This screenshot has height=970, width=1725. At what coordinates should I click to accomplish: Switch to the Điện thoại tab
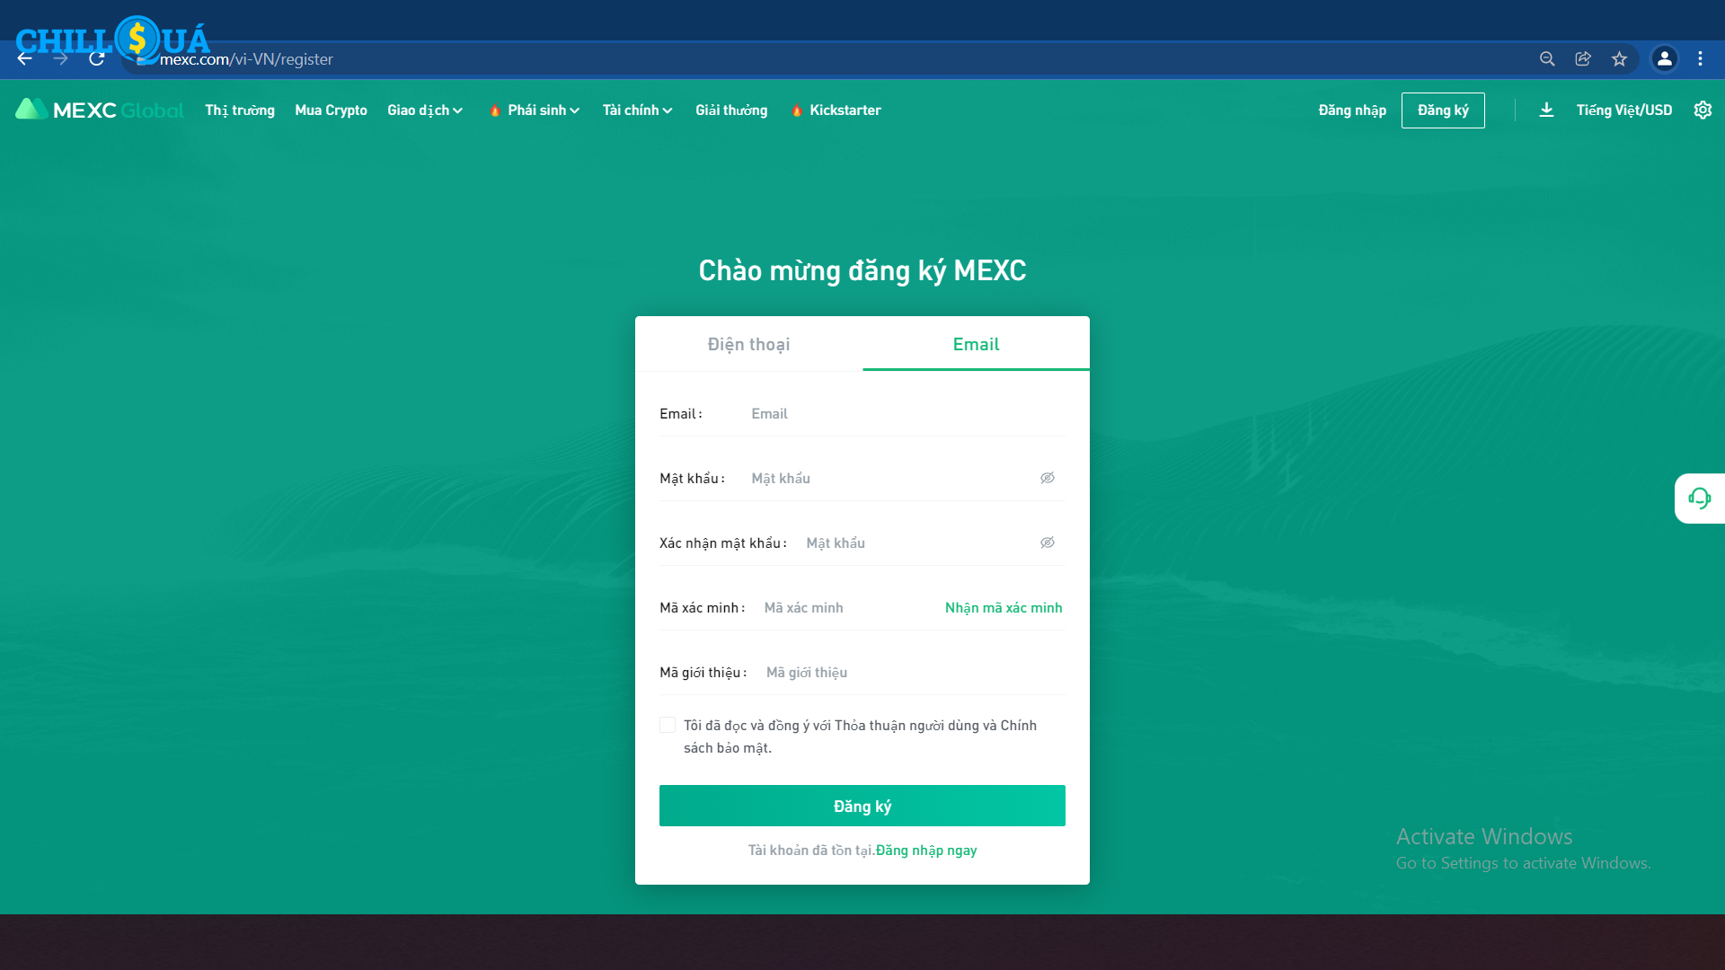tap(748, 344)
